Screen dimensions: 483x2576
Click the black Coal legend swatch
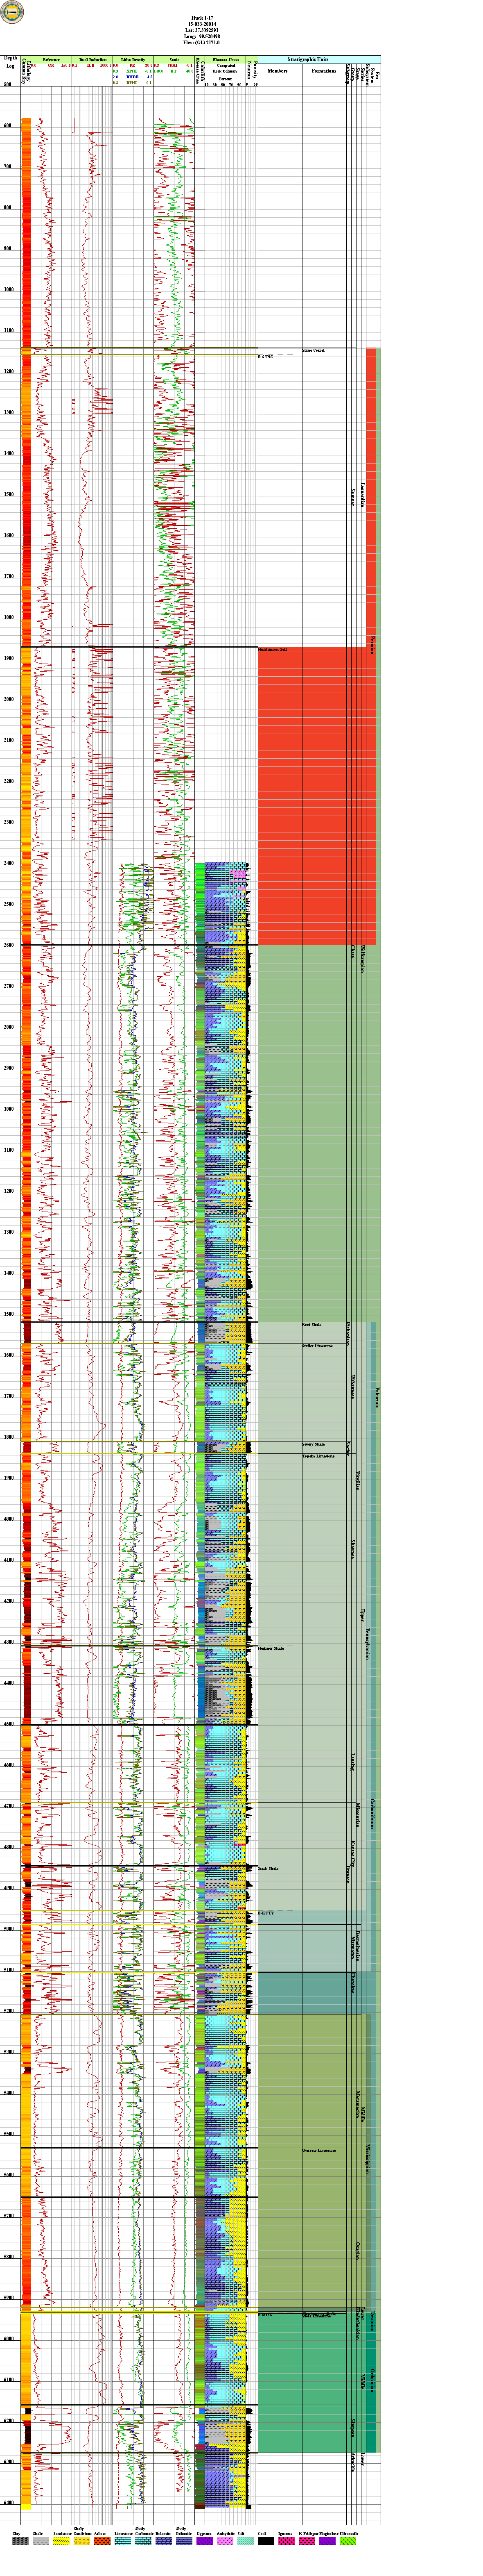[x=266, y=2541]
